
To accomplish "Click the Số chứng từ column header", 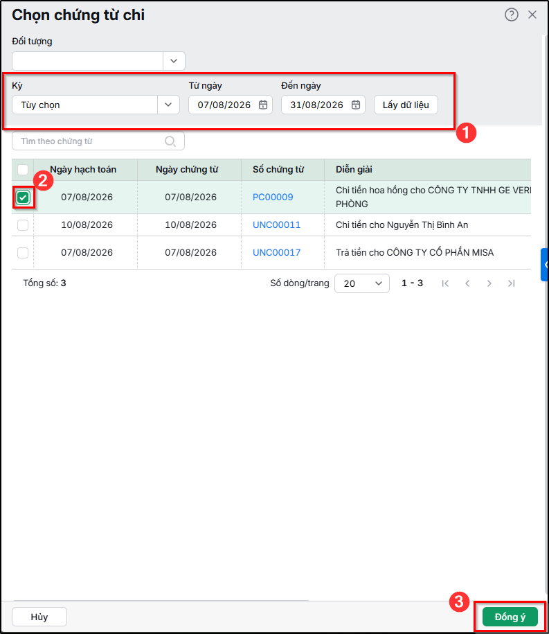I will (x=278, y=170).
